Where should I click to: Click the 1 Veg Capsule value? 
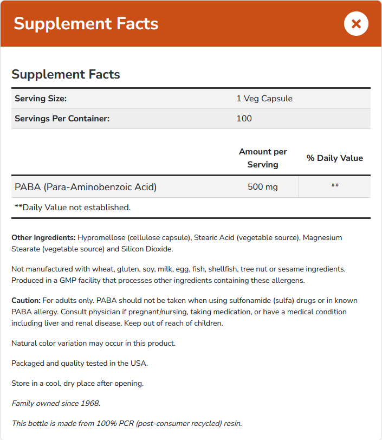(264, 99)
